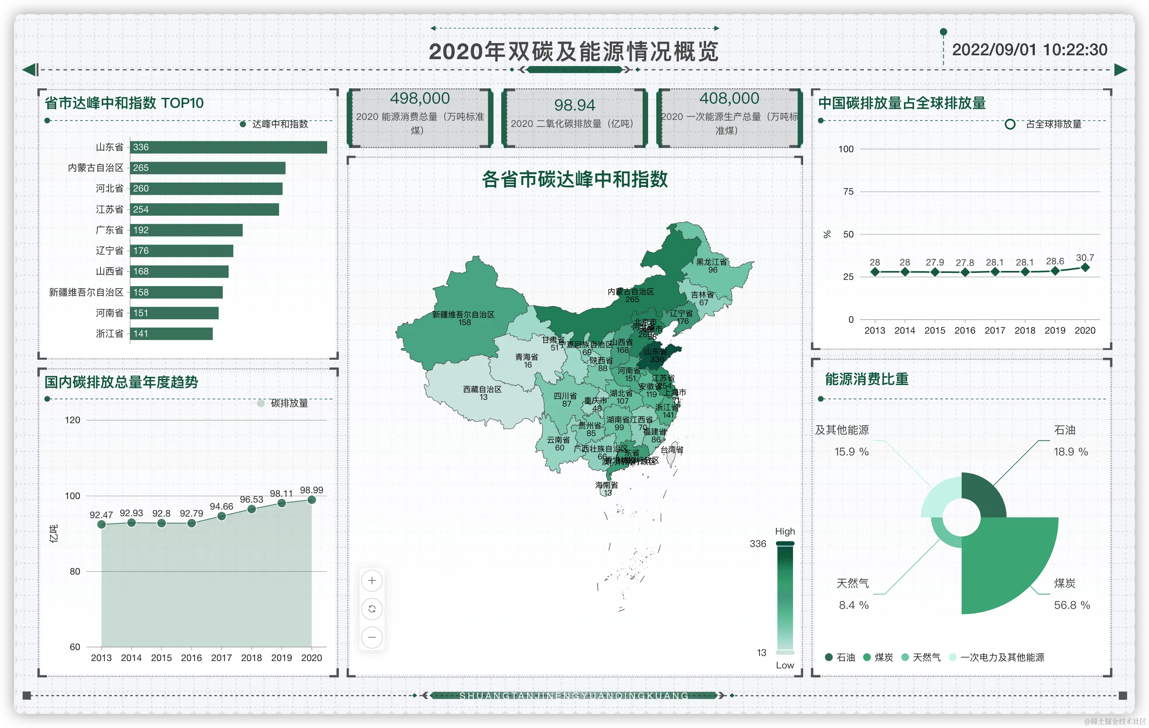Click the 2020 data point on carbon trend
Viewport: 1149px width, 728px height.
point(312,499)
